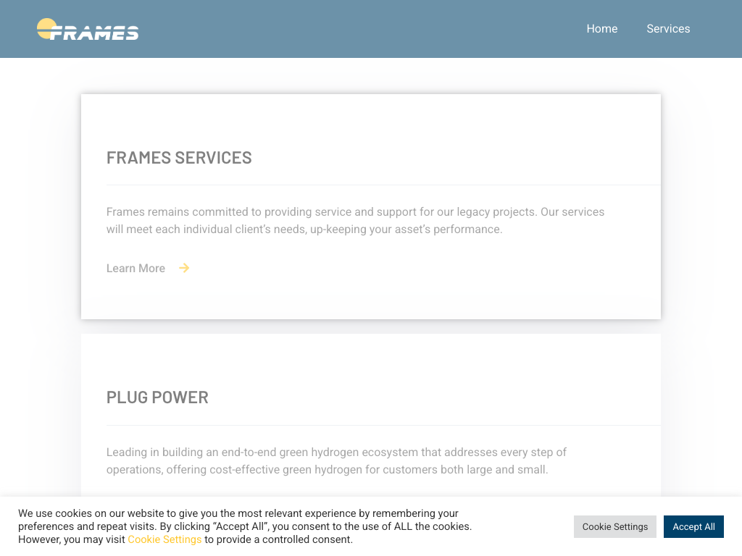
Task: Click the Plug Power green hydrogen description
Action: pyautogui.click(x=336, y=461)
